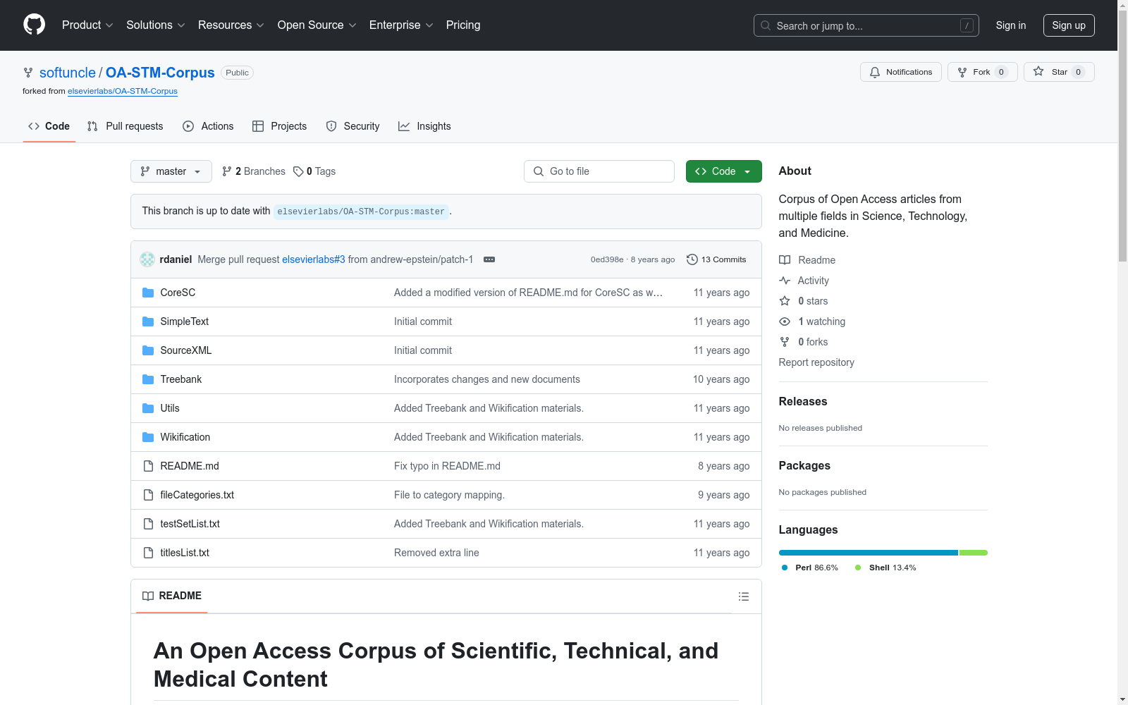Click the titlesList.txt file icon
This screenshot has width=1128, height=705.
[x=148, y=553]
